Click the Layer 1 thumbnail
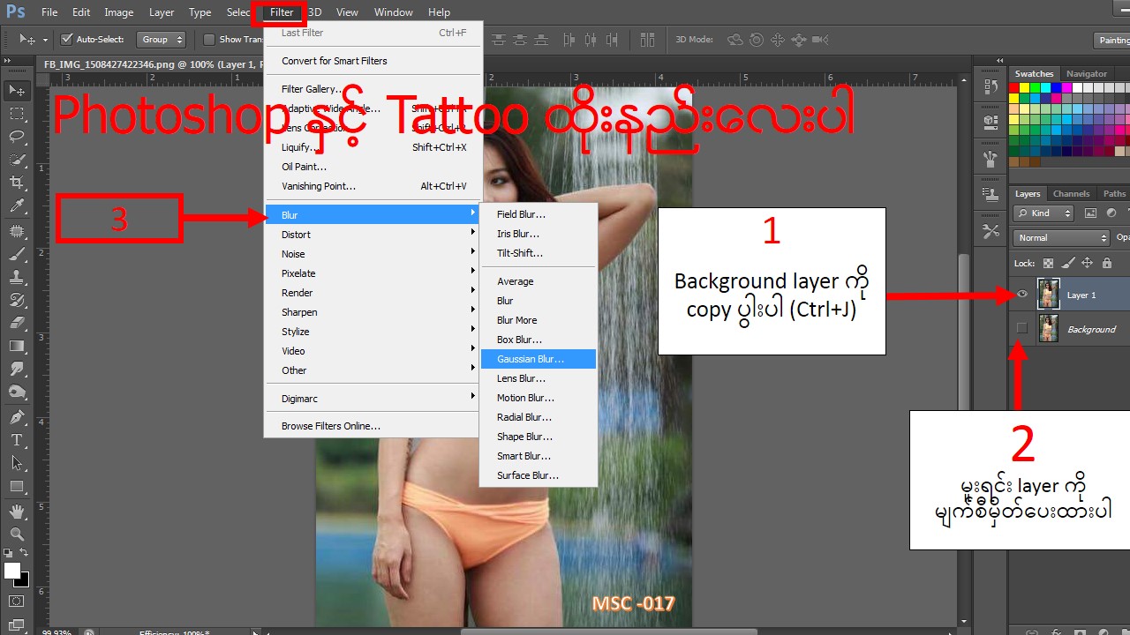The image size is (1130, 635). click(1048, 295)
